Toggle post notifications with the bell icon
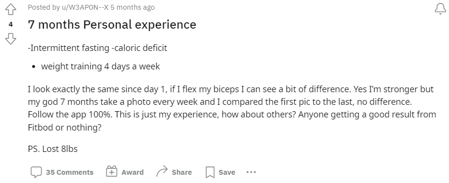 440,9
